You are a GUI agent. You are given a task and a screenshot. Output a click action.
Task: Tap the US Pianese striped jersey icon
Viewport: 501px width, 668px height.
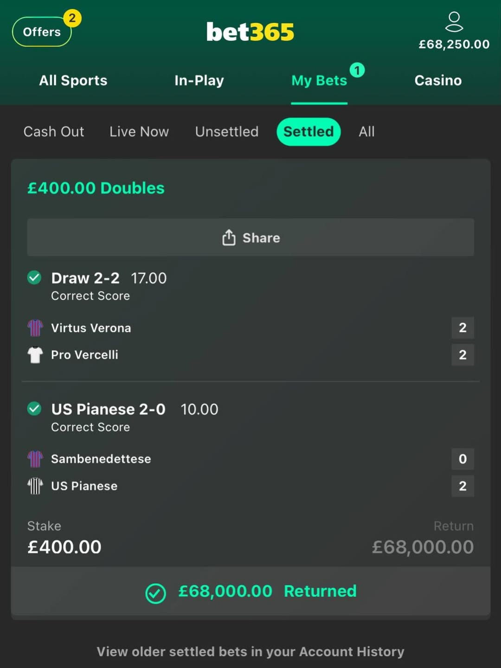35,486
